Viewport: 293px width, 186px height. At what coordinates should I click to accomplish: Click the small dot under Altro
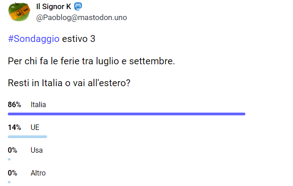(9, 182)
